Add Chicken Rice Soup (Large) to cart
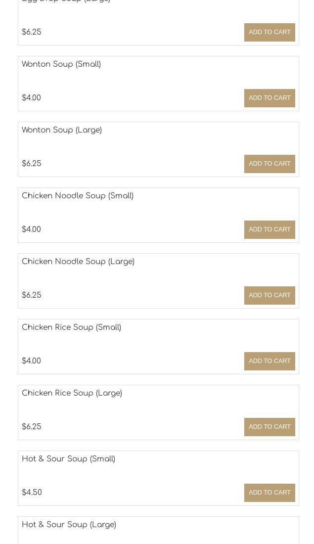The width and height of the screenshot is (314, 544). coord(269,427)
